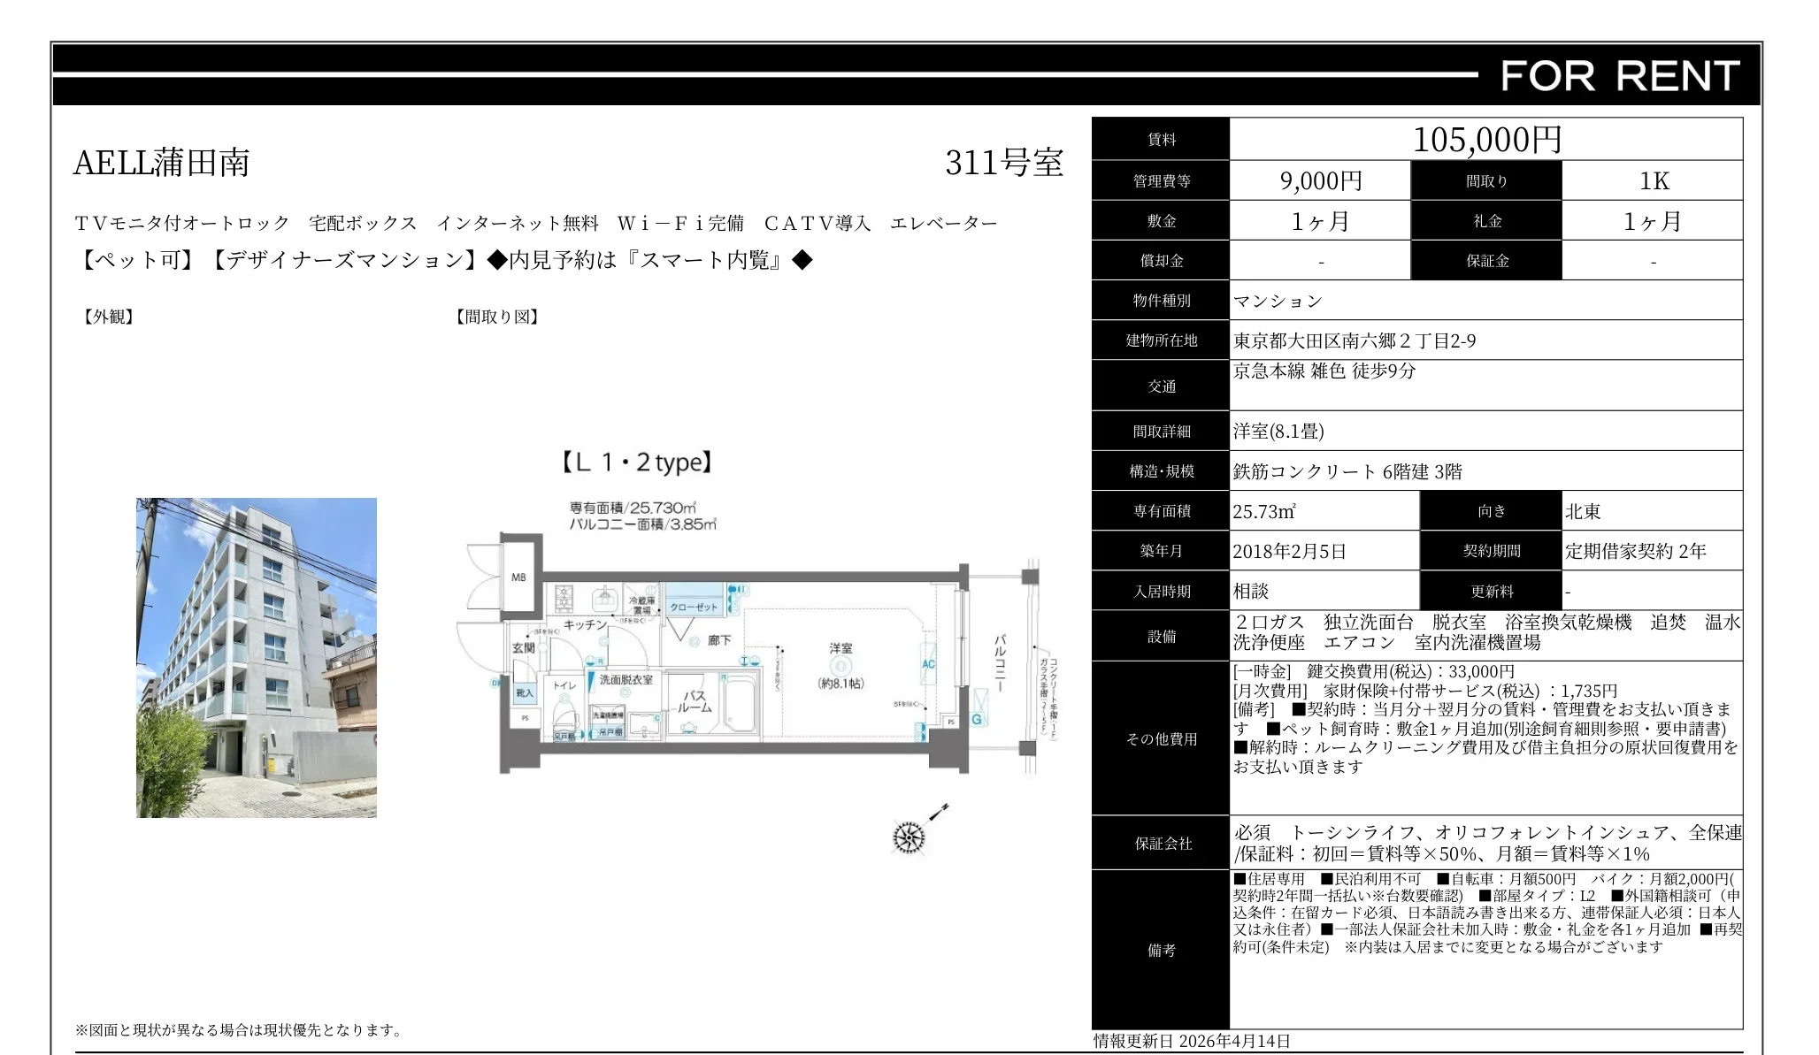1819x1055 pixels.
Task: Select the AC unit marker in the 洋室
Action: (x=927, y=665)
